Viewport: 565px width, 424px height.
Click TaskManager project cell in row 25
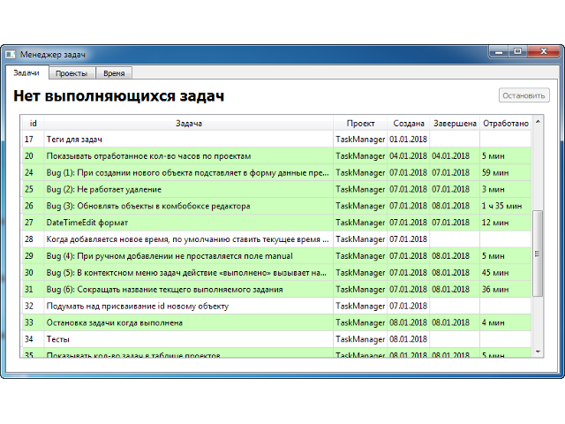[360, 189]
